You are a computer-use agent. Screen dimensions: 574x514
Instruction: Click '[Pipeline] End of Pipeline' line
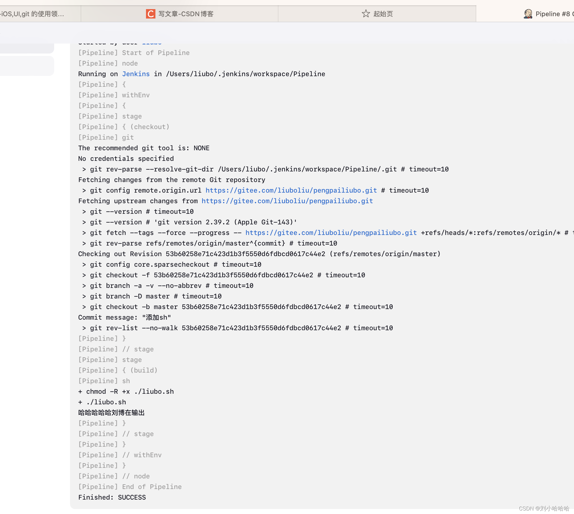pyautogui.click(x=130, y=487)
